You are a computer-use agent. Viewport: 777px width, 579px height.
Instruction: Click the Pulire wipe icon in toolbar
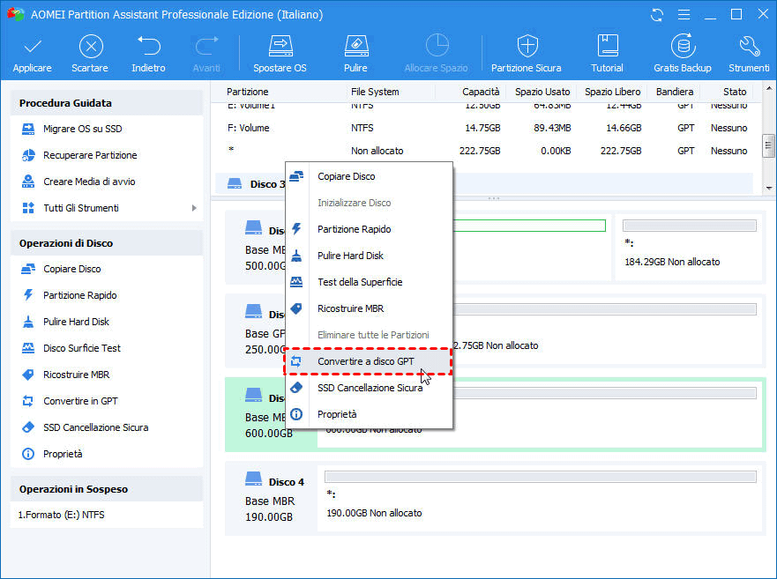(355, 46)
